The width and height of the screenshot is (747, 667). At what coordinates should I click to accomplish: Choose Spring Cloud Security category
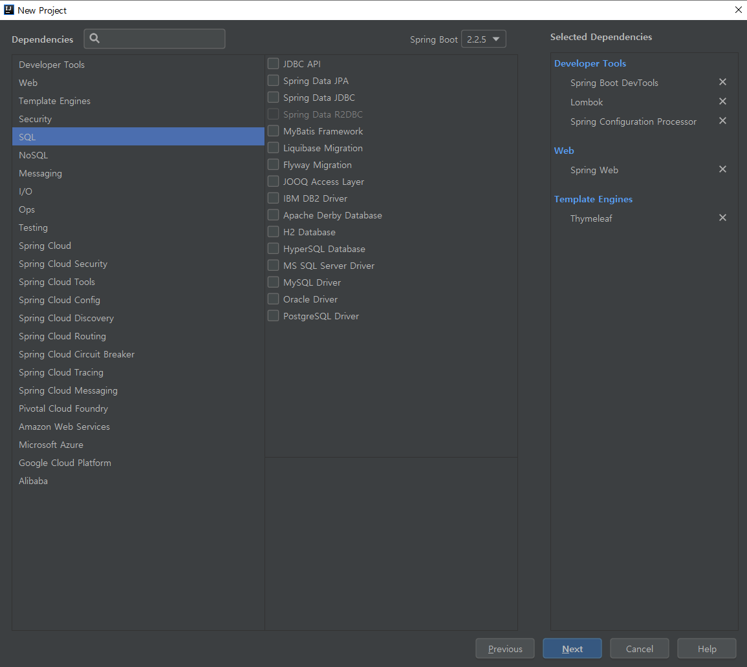(138, 263)
